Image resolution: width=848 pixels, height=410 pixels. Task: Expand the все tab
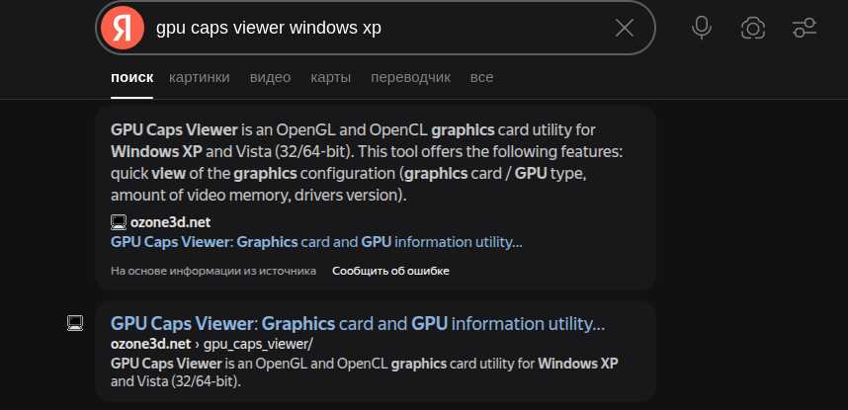pos(481,77)
